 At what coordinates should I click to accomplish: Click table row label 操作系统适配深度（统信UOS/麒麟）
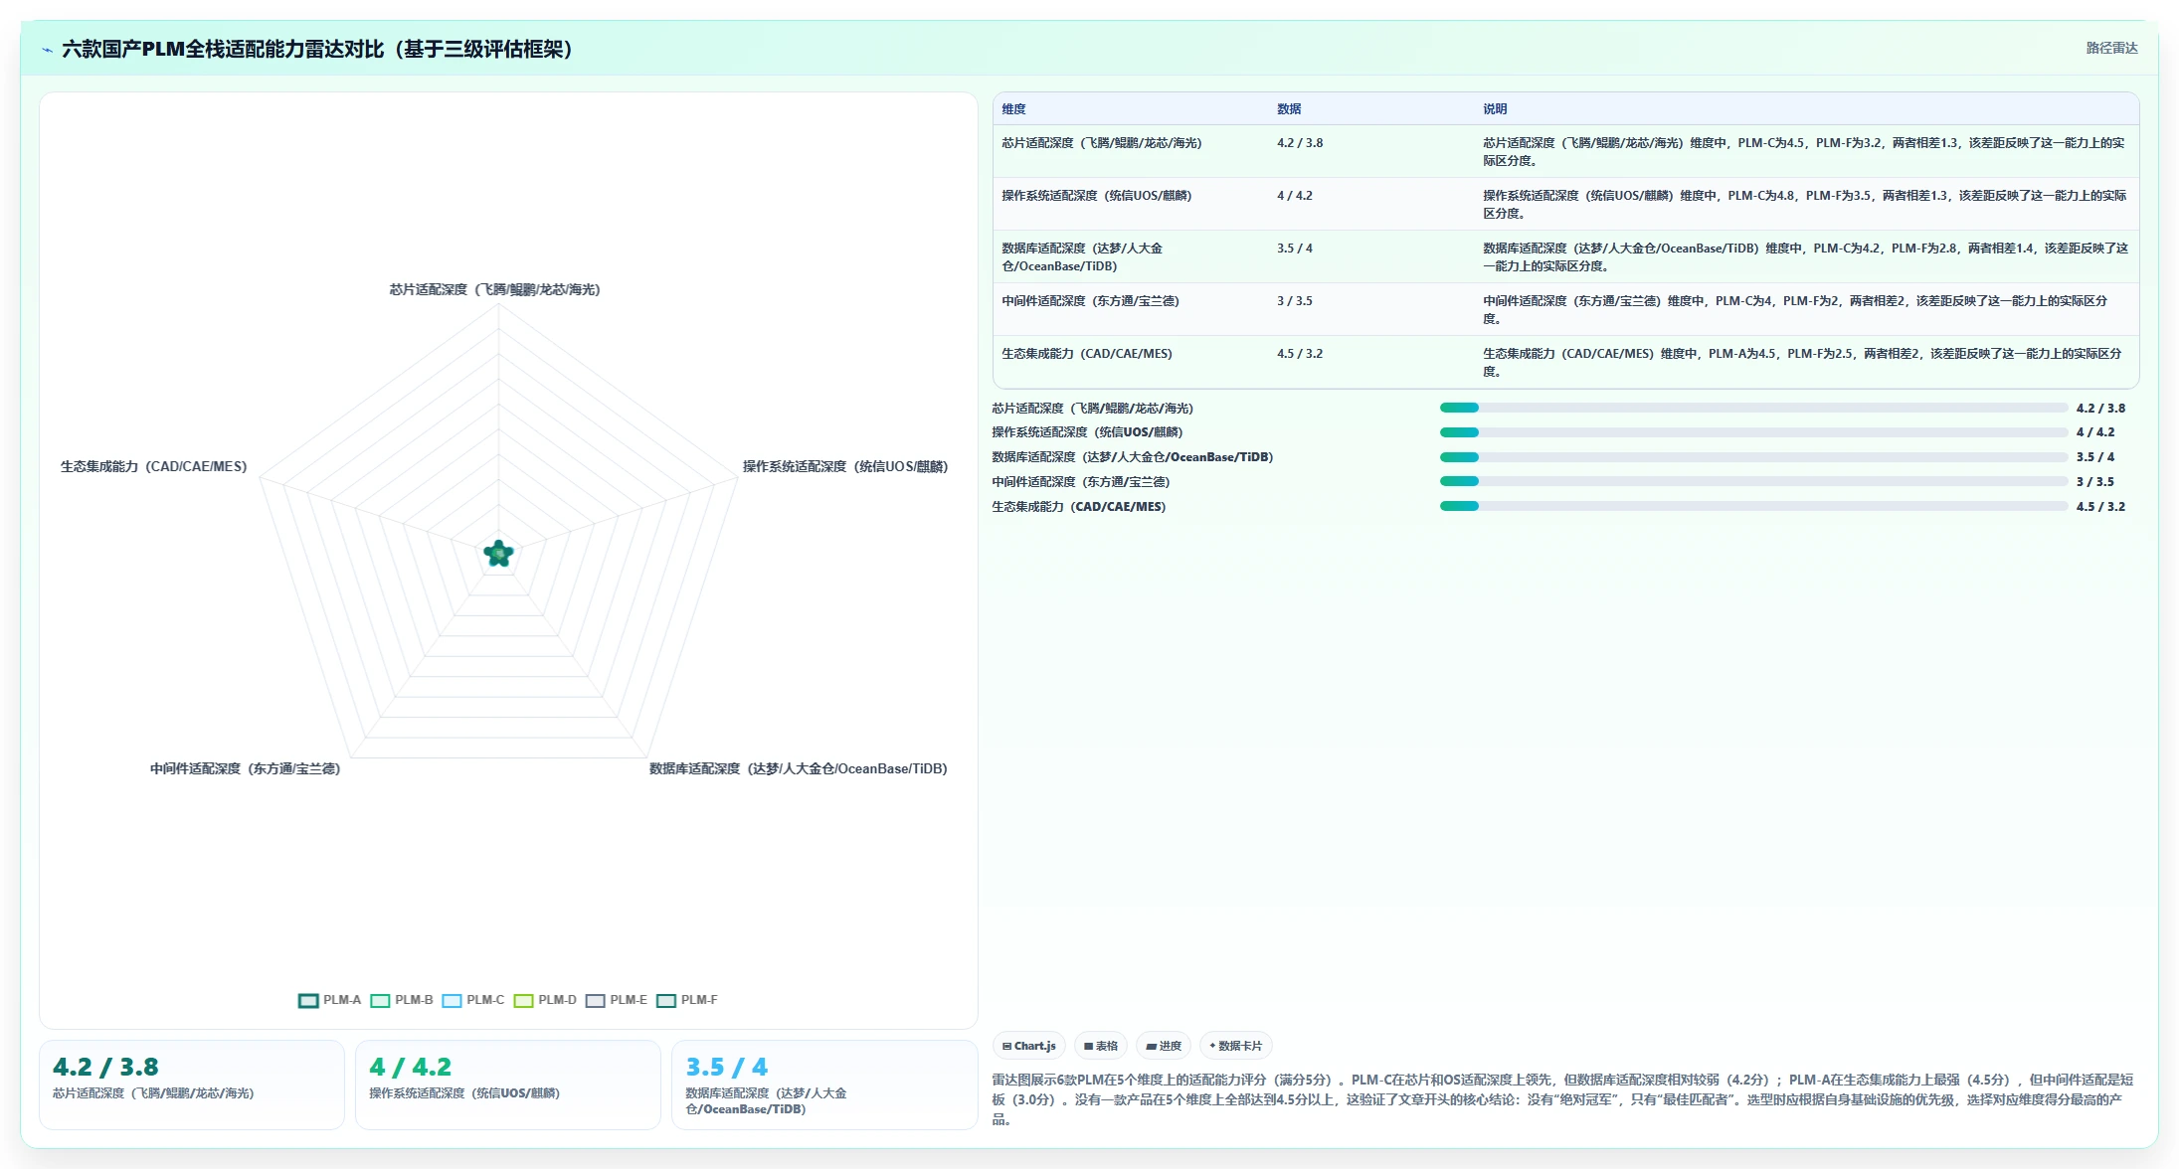coord(1097,196)
